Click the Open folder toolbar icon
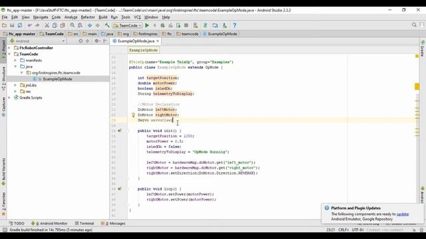The image size is (426, 239). click(x=4, y=25)
